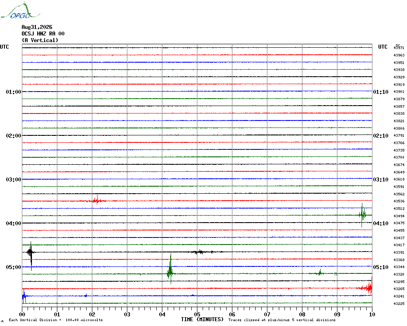Click the 01:00 time label

[14, 92]
